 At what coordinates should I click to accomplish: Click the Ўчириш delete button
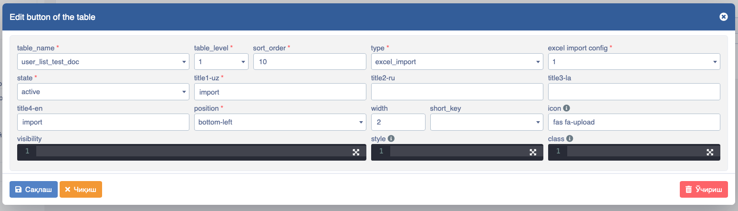[x=704, y=189]
